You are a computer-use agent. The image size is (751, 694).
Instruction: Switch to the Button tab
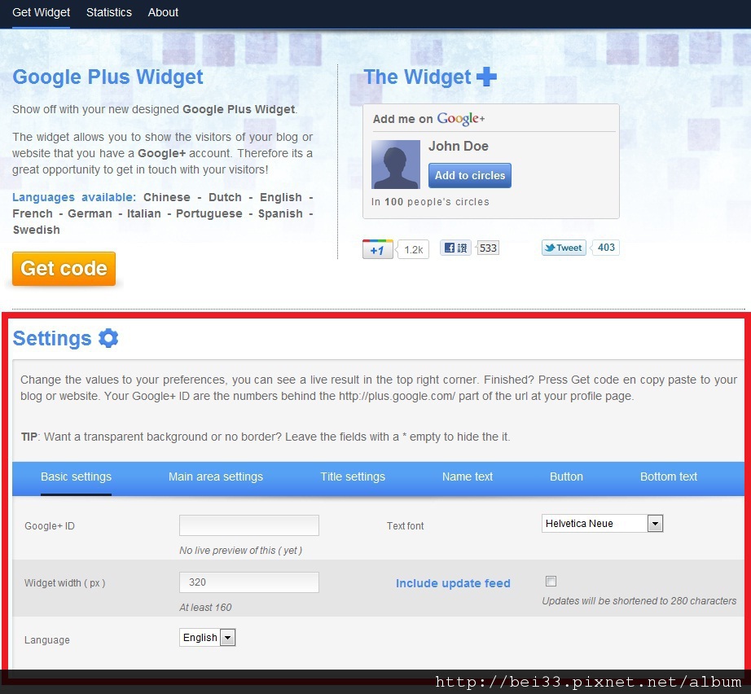pos(566,477)
